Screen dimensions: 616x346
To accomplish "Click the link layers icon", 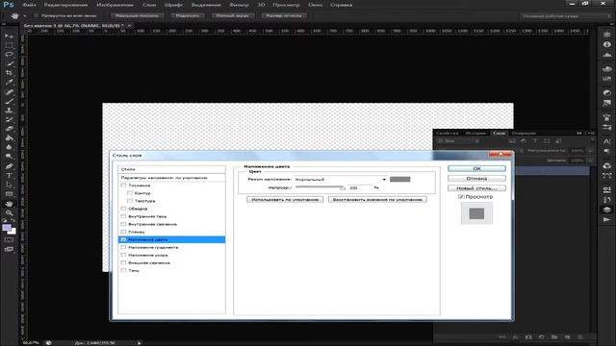I will (x=502, y=337).
